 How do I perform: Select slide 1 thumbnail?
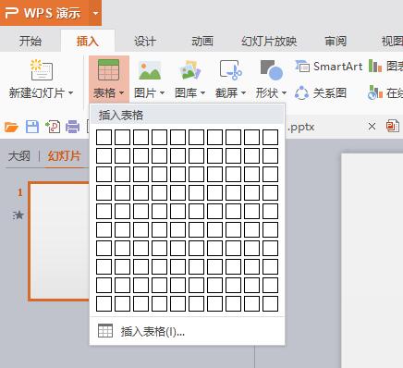pyautogui.click(x=58, y=241)
